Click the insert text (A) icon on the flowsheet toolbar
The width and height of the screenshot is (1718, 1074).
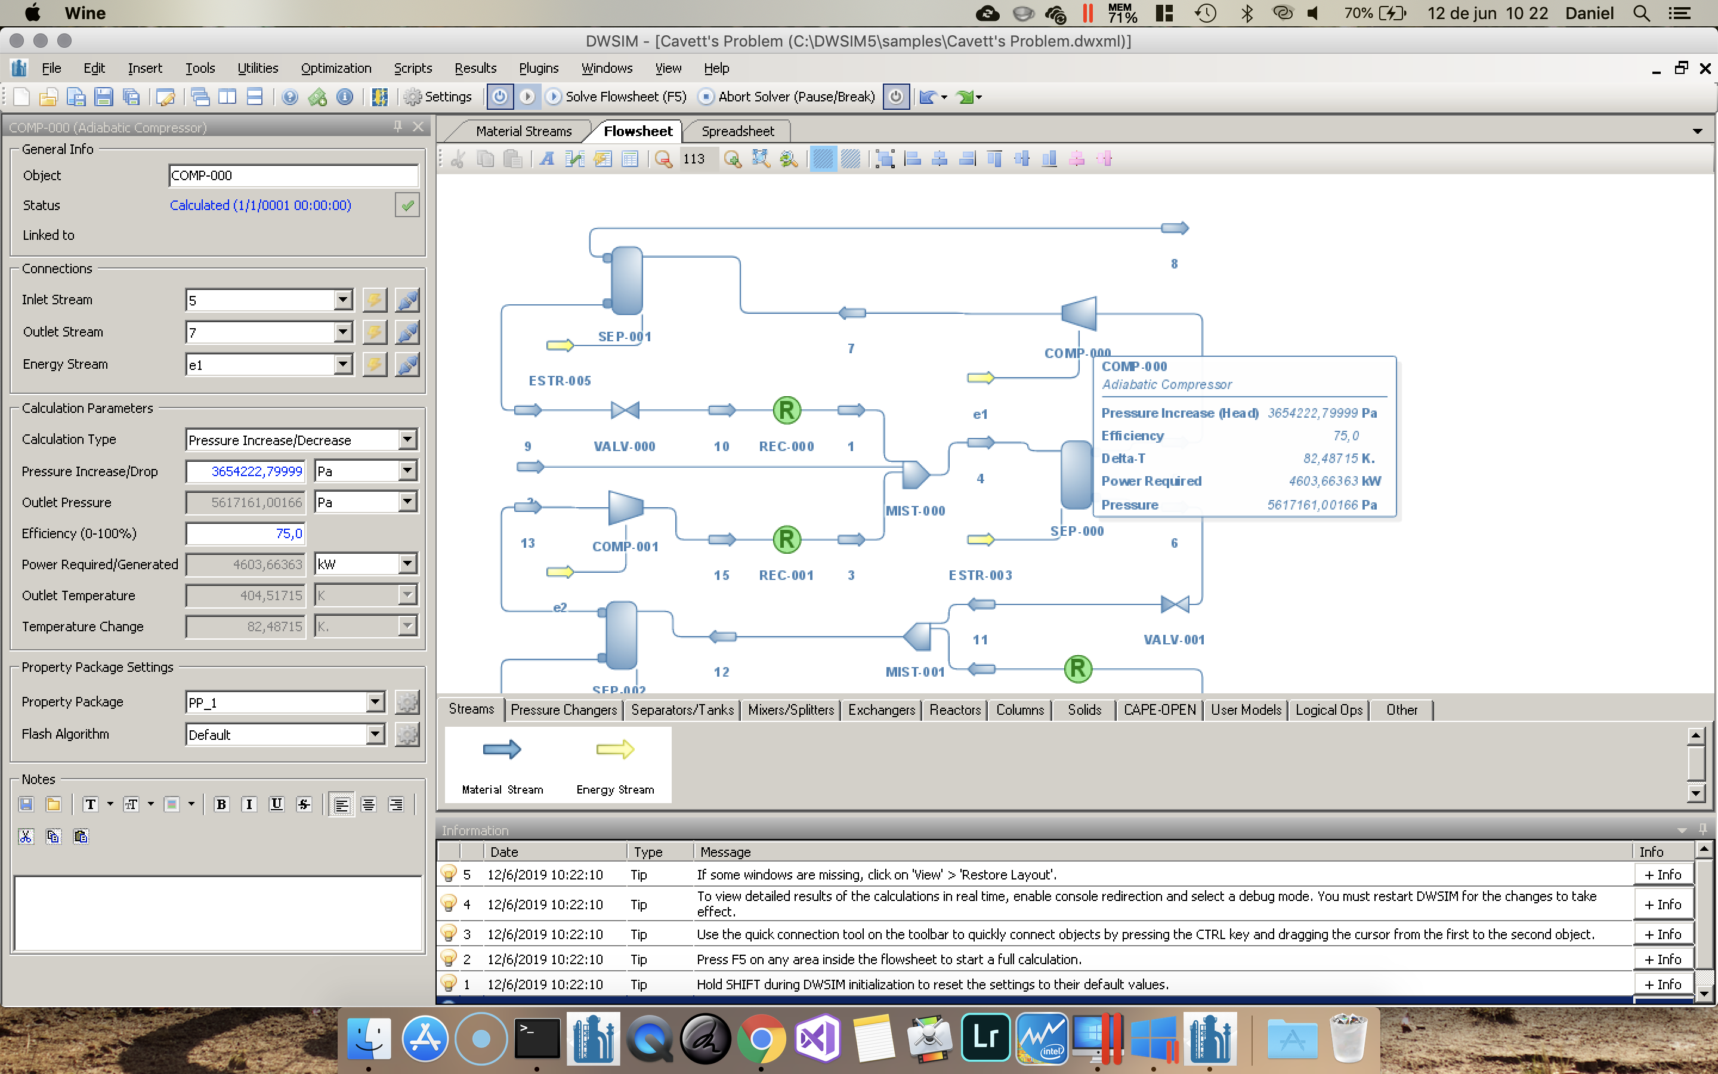click(546, 159)
